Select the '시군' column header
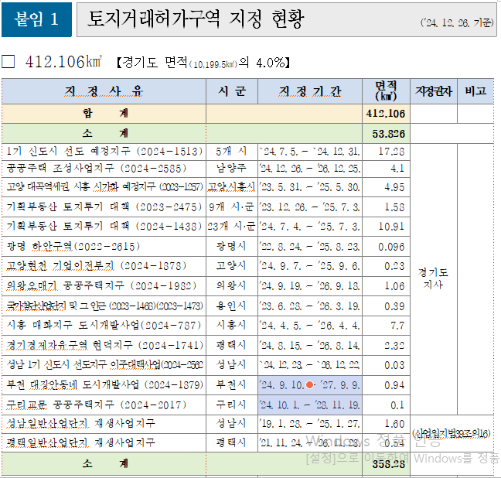 coord(232,91)
